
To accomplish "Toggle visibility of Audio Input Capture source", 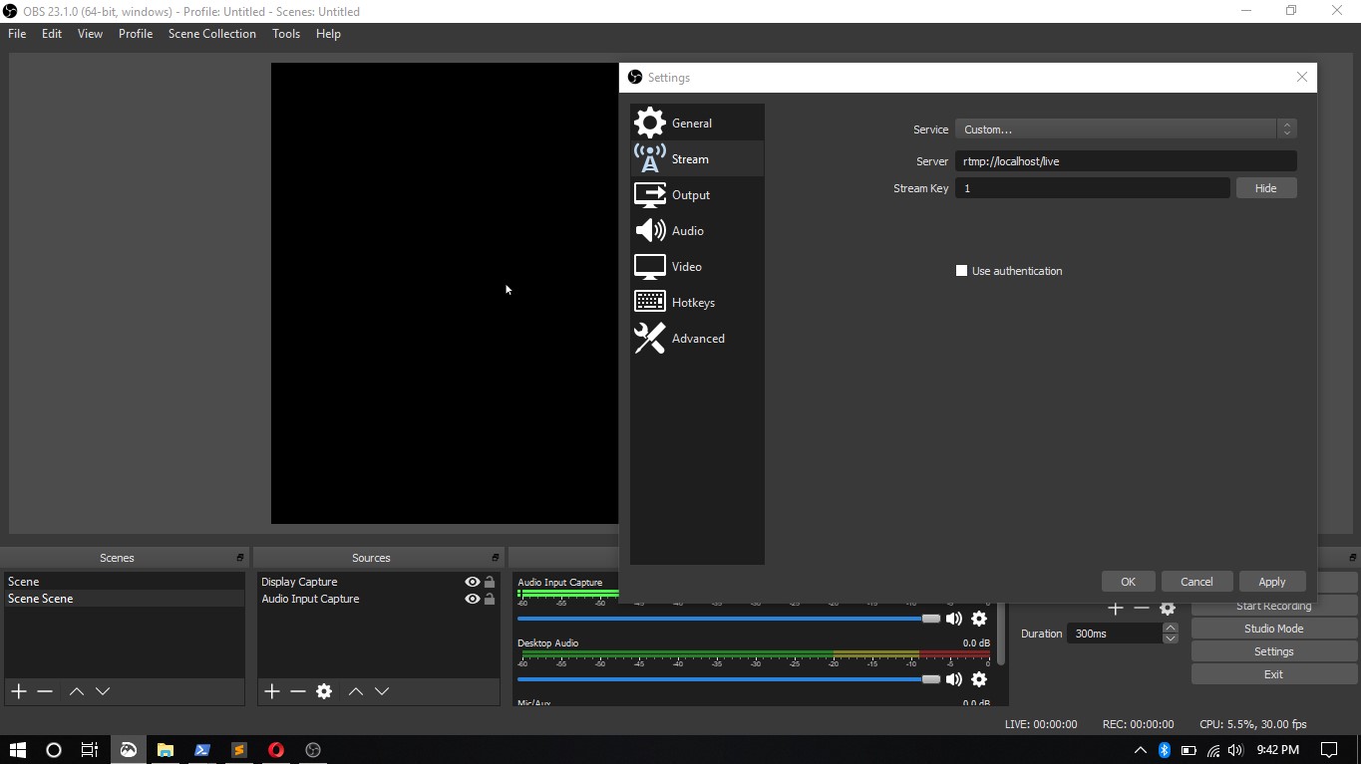I will click(x=472, y=600).
